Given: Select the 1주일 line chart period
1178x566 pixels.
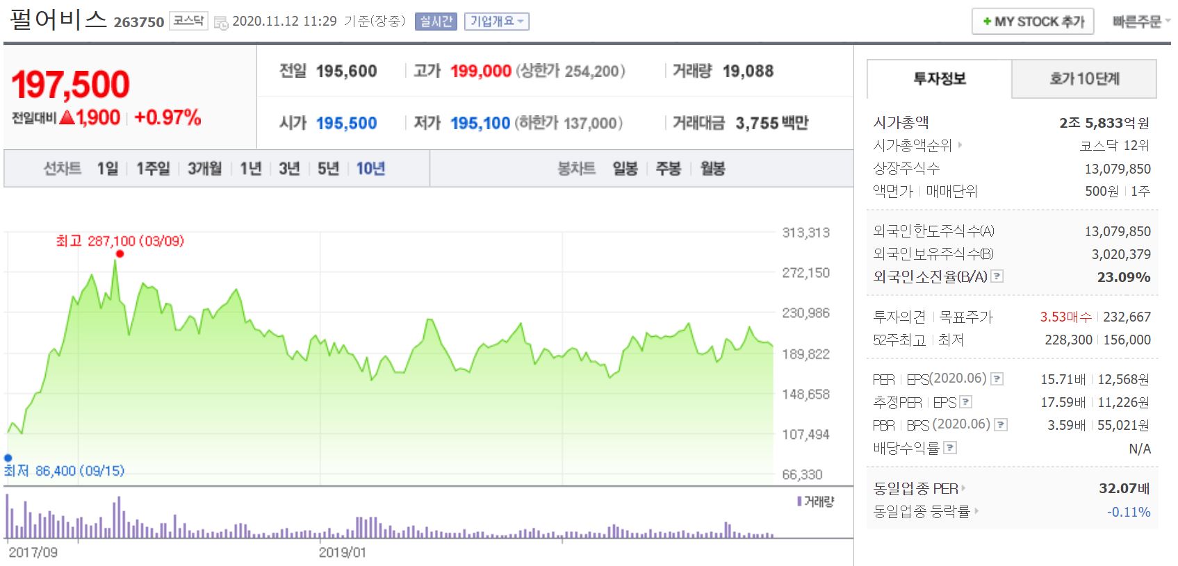Looking at the screenshot, I should click(153, 169).
